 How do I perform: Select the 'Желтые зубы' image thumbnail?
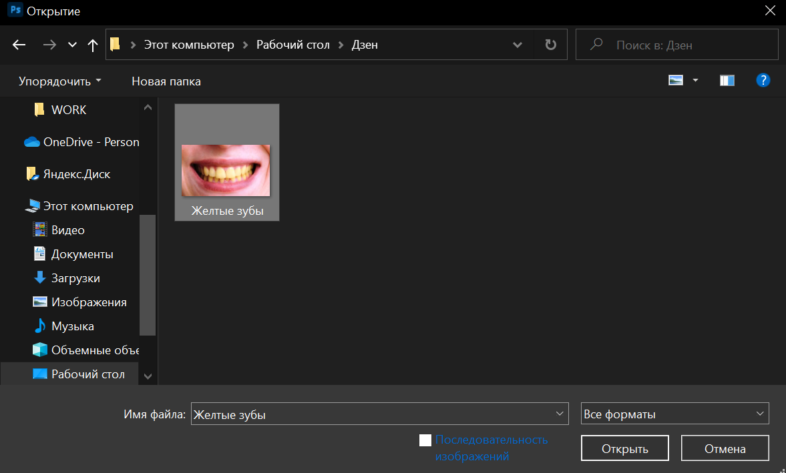226,170
